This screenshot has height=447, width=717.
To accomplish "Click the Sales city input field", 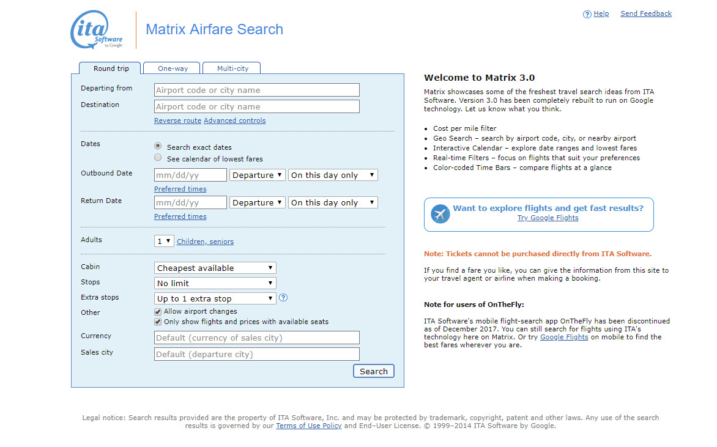I will point(257,354).
